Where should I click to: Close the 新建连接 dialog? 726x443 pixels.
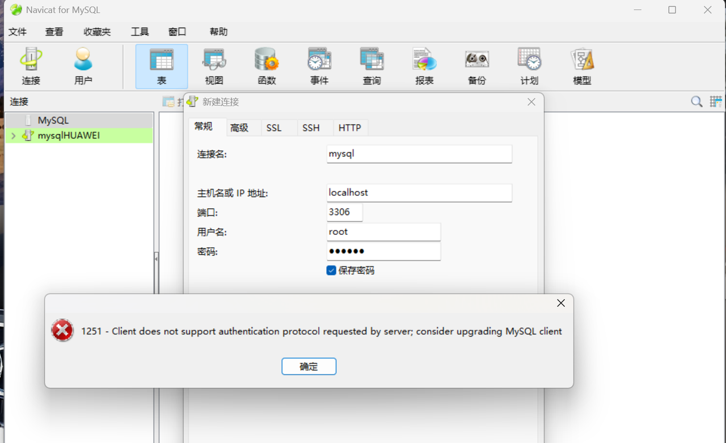531,102
